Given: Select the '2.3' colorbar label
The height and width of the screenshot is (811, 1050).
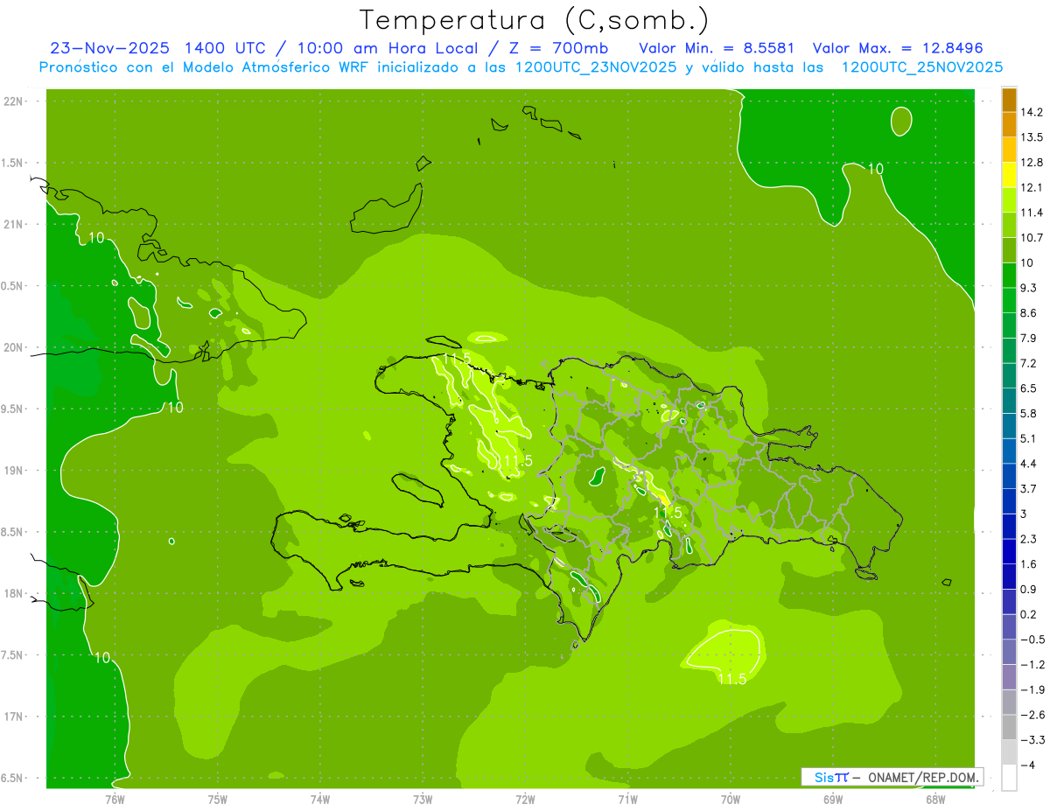Looking at the screenshot, I should 1029,539.
